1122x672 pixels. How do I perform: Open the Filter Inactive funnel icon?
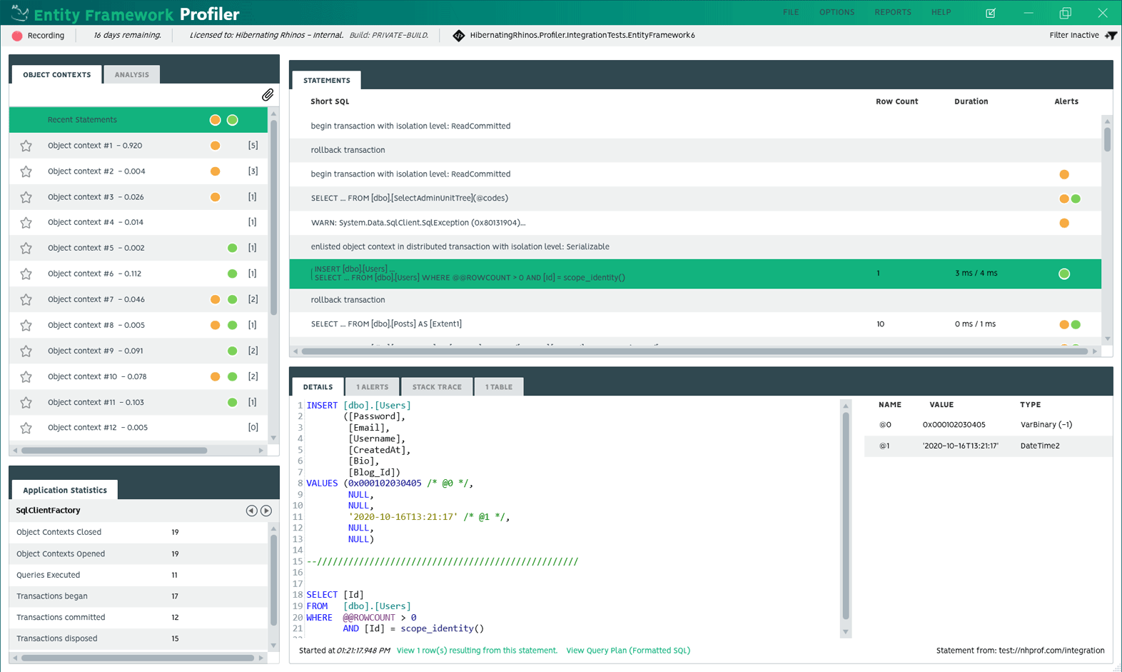(x=1111, y=35)
